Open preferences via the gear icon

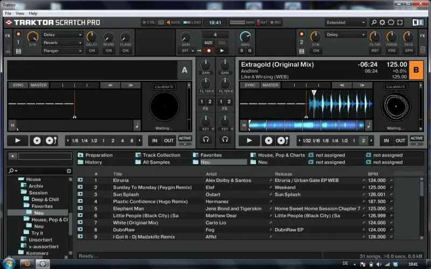tap(383, 23)
